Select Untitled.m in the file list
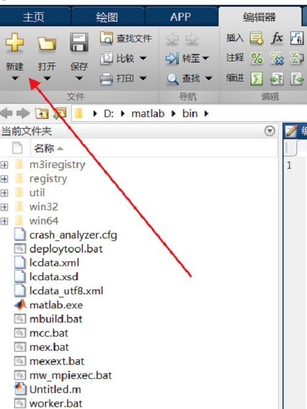Viewport: 307px width, 409px height. click(55, 389)
